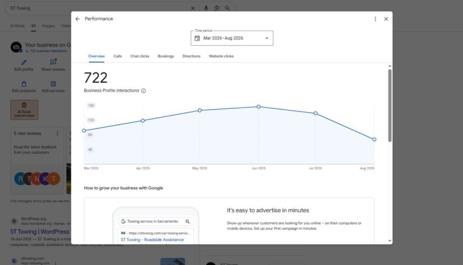
Task: Open the 722 customer interactions link
Action: pos(48,51)
